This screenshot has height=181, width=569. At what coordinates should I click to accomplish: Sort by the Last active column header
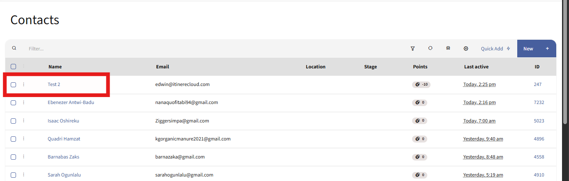pyautogui.click(x=476, y=67)
